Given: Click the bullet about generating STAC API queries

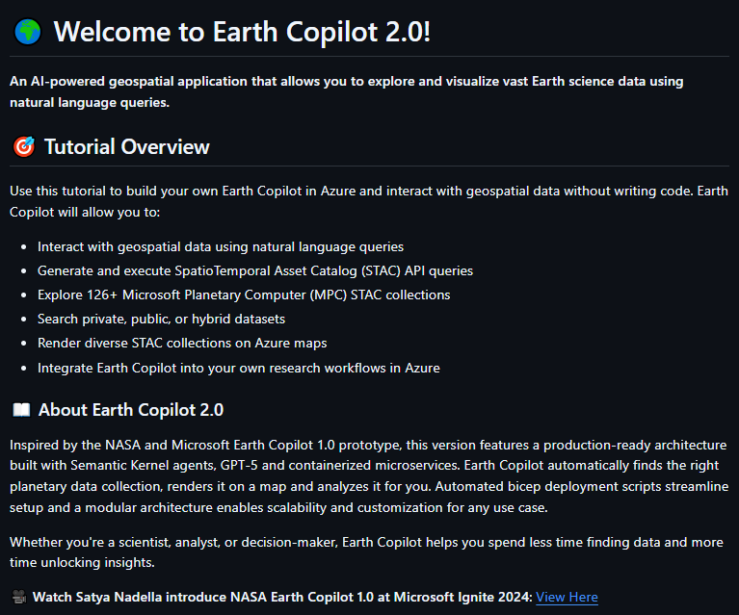Looking at the screenshot, I should tap(254, 270).
